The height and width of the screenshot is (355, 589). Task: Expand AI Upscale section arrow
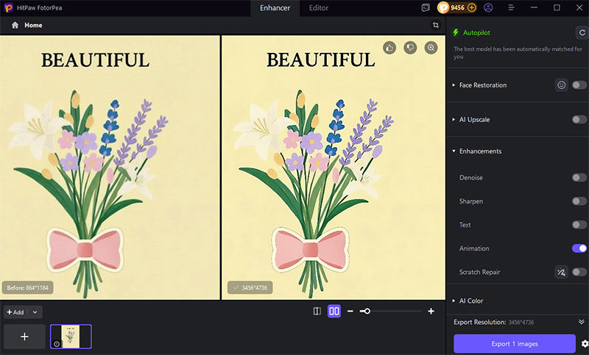(x=454, y=120)
